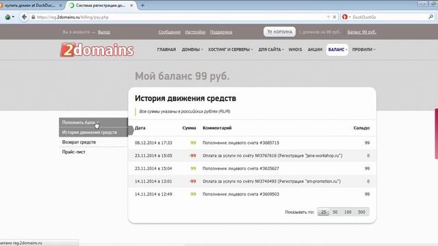Click the Баланс 99 руб. link

tap(362, 32)
